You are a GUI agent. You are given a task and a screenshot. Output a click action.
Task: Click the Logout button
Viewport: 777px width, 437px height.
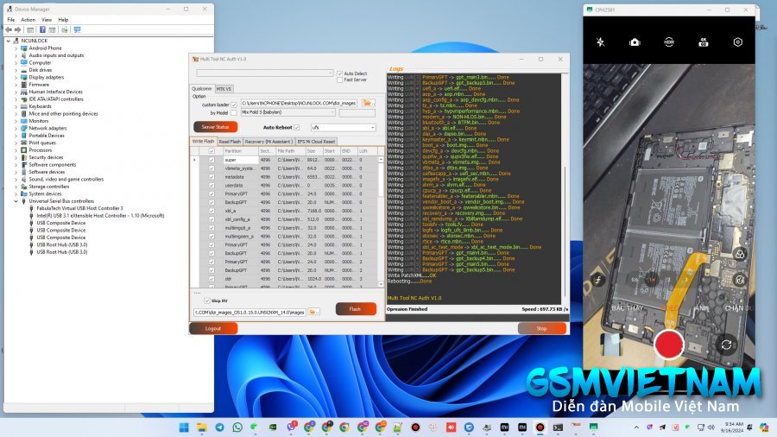click(x=213, y=328)
